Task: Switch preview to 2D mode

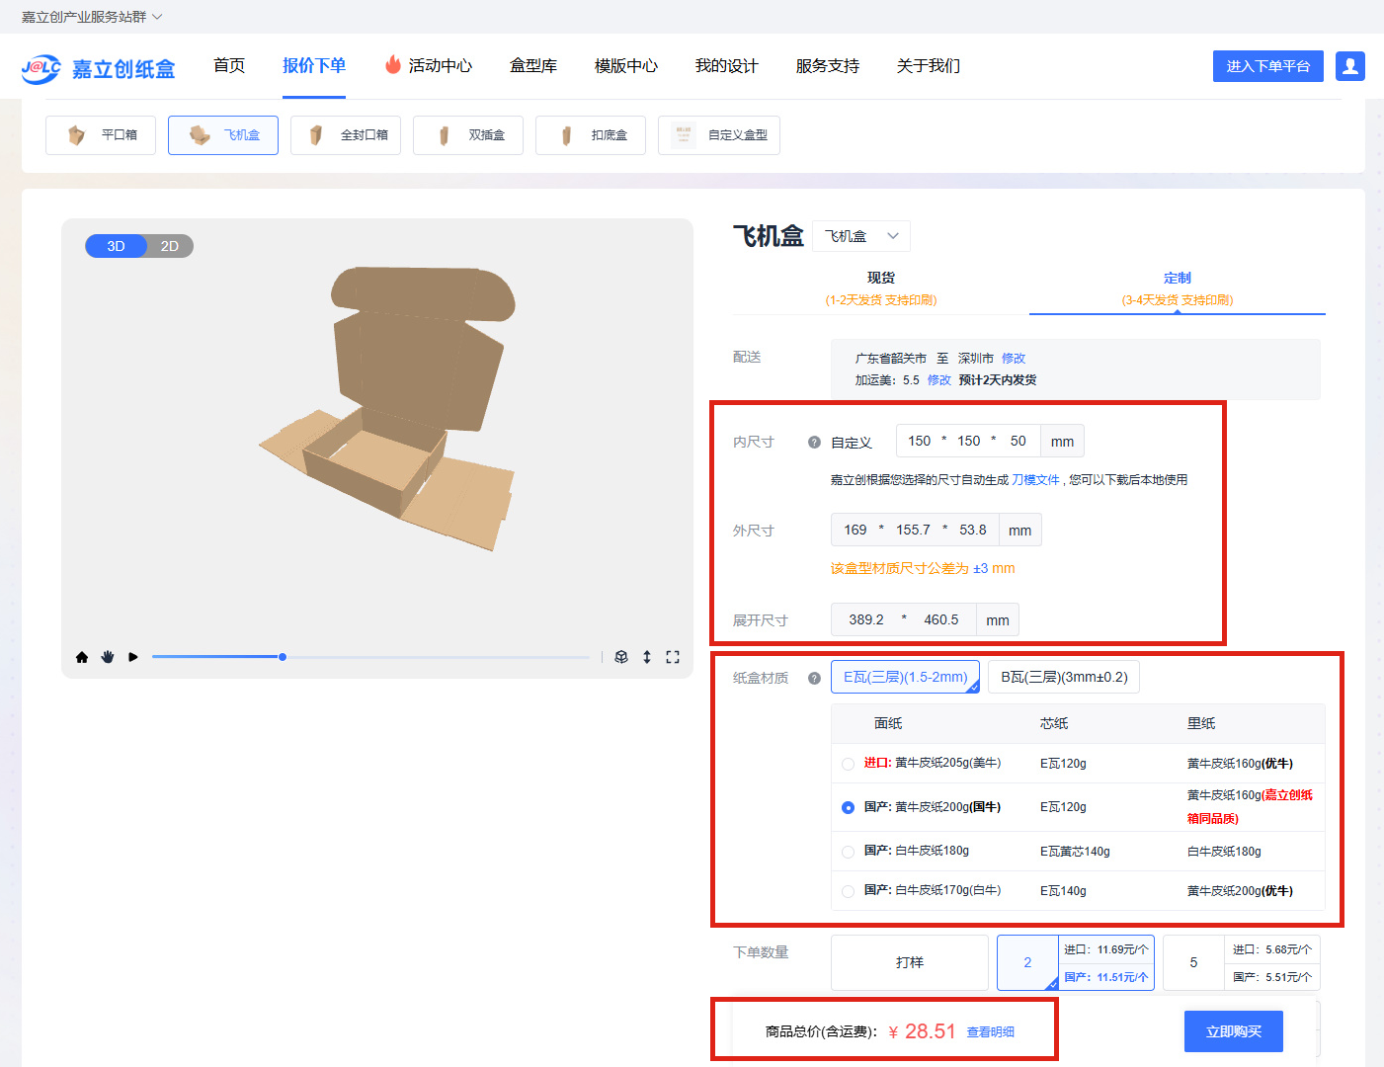Action: click(170, 246)
